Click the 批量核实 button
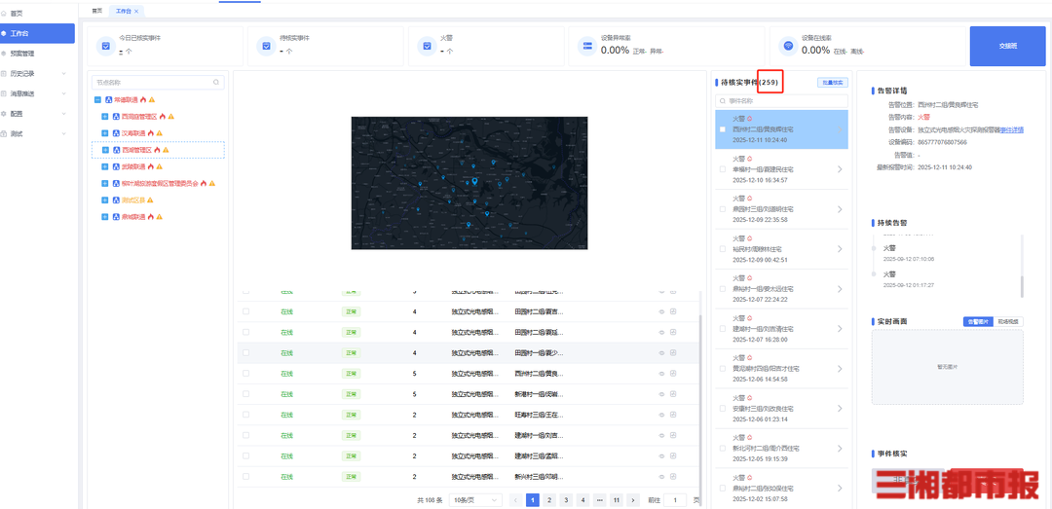The image size is (1052, 509). [x=832, y=83]
